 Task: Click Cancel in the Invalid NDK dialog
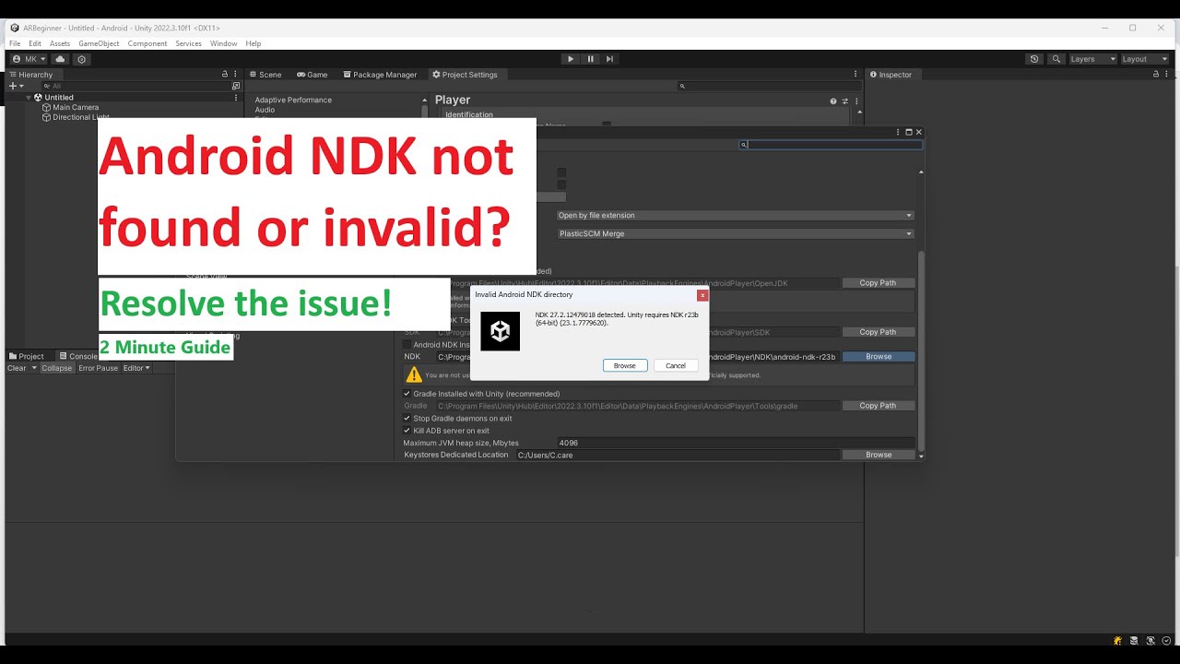pos(676,365)
